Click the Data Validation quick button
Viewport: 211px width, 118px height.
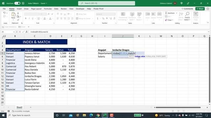[x=9, y=27]
